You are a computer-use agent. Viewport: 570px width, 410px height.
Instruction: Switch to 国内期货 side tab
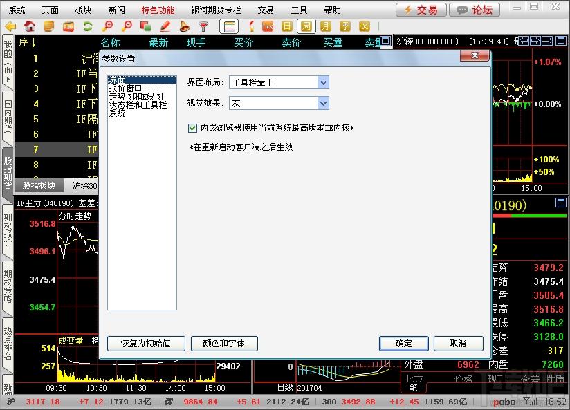(8, 117)
